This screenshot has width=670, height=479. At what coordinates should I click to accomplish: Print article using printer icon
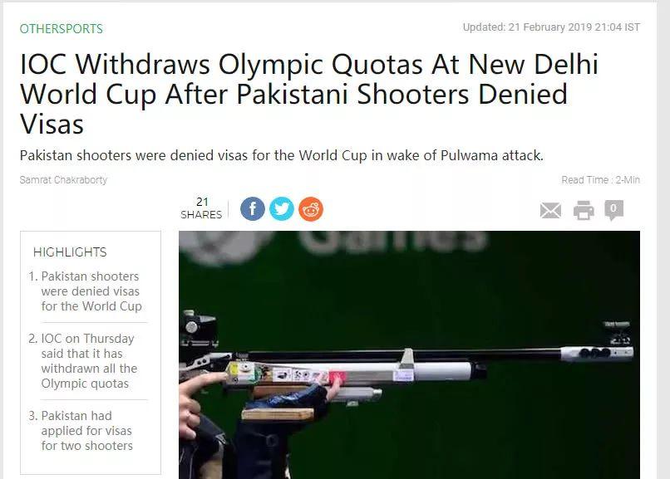(584, 210)
